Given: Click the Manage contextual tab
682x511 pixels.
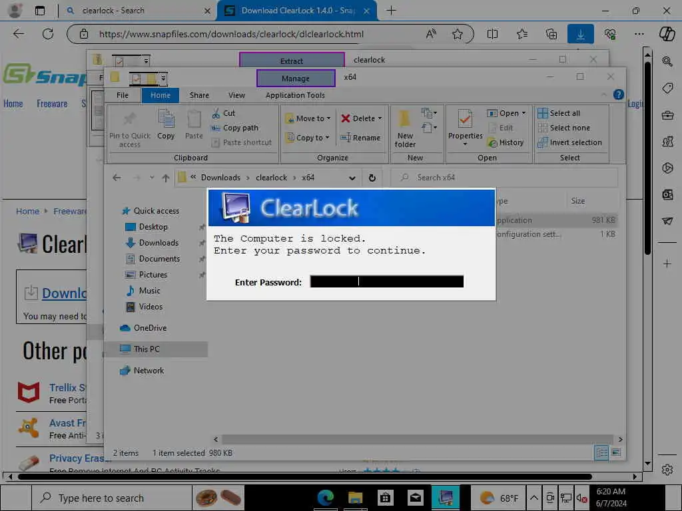Looking at the screenshot, I should (296, 79).
